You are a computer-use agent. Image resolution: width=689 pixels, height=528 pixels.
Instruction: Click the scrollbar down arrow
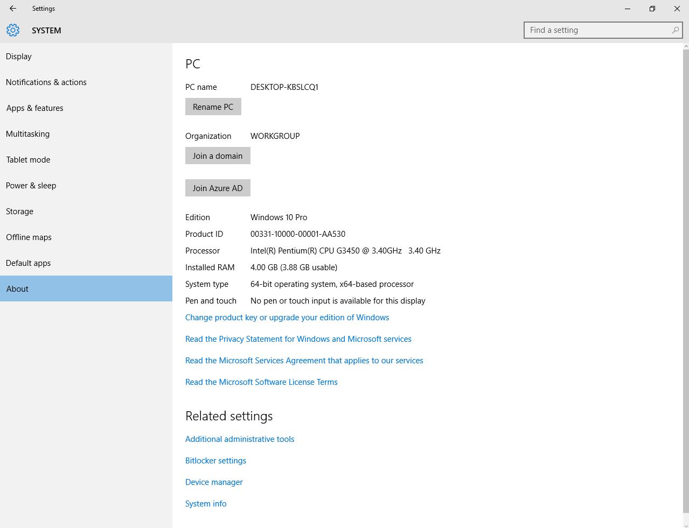tap(686, 525)
